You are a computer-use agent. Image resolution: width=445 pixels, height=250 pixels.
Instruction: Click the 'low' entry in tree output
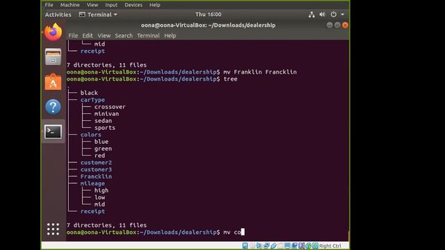[99, 197]
